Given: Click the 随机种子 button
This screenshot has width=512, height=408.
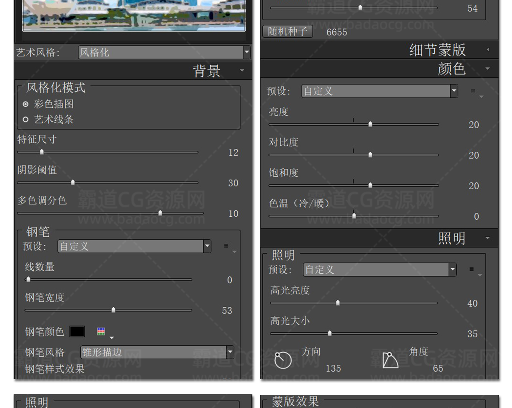Looking at the screenshot, I should point(288,32).
